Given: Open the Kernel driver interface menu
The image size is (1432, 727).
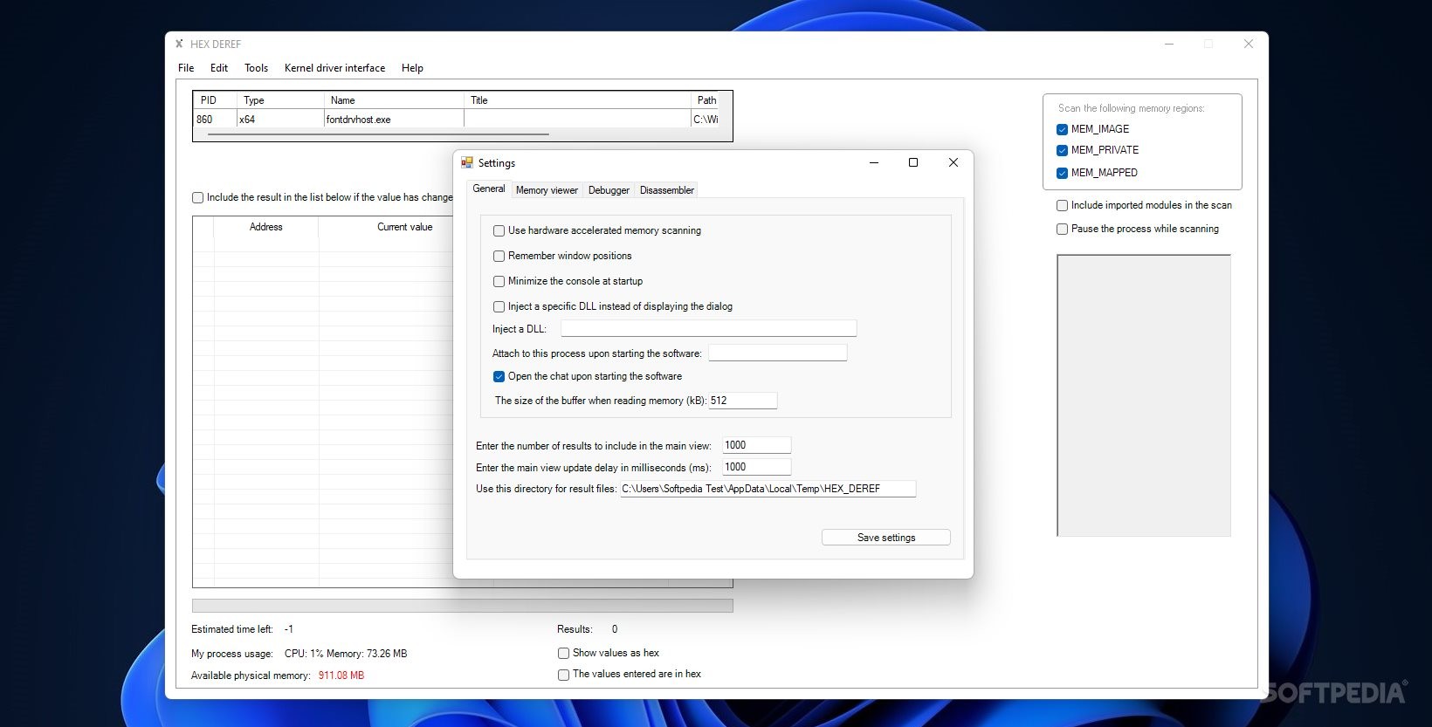Looking at the screenshot, I should pyautogui.click(x=334, y=68).
